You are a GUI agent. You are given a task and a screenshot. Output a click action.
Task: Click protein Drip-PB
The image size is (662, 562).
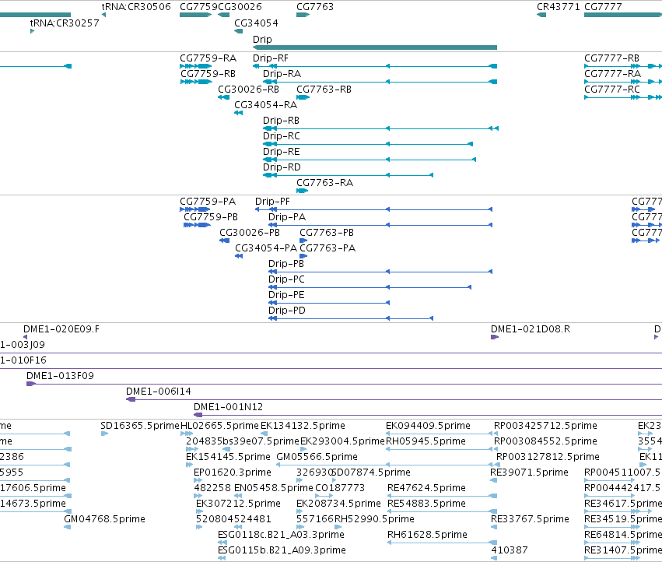point(286,264)
